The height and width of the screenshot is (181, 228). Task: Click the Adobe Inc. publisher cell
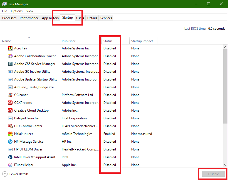(x=70, y=110)
